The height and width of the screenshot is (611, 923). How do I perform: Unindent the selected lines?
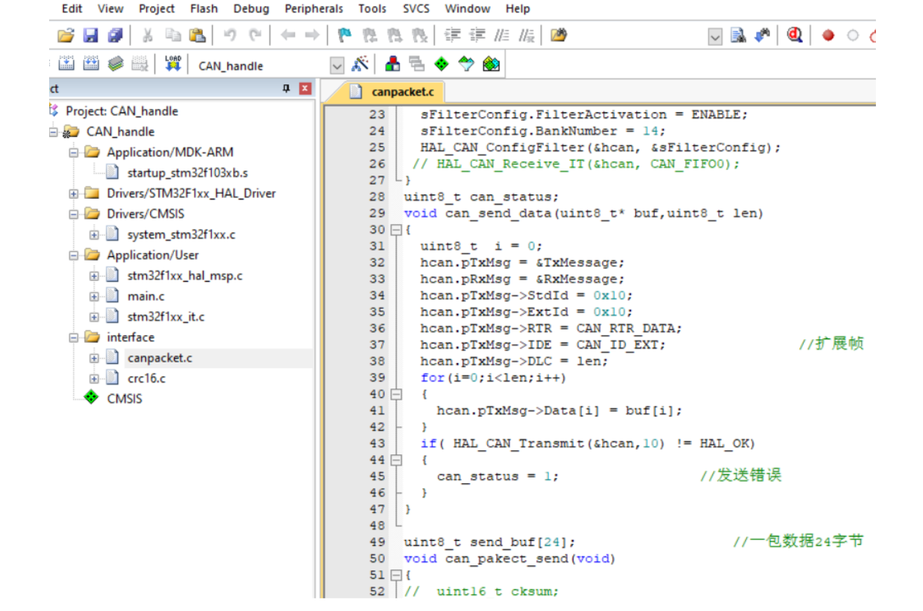(x=477, y=35)
